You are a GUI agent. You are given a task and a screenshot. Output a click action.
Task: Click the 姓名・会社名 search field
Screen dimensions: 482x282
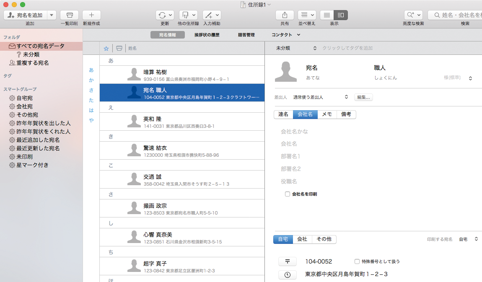pos(455,15)
